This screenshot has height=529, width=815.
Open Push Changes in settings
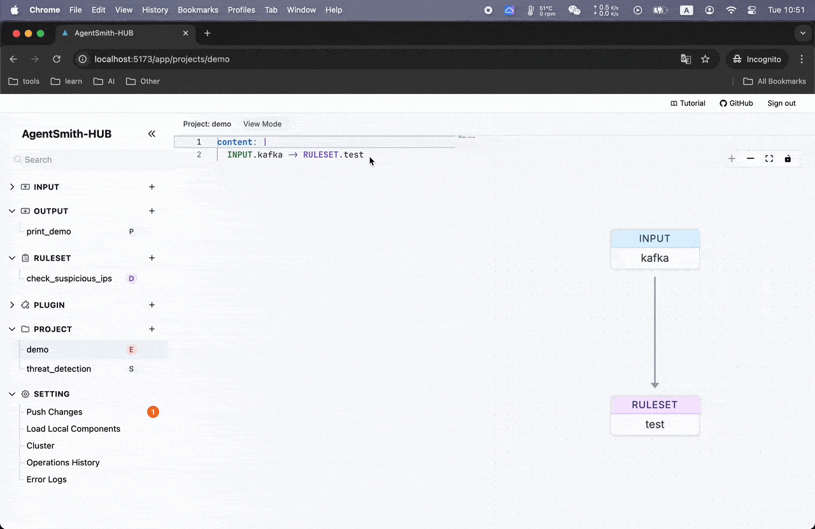(55, 412)
